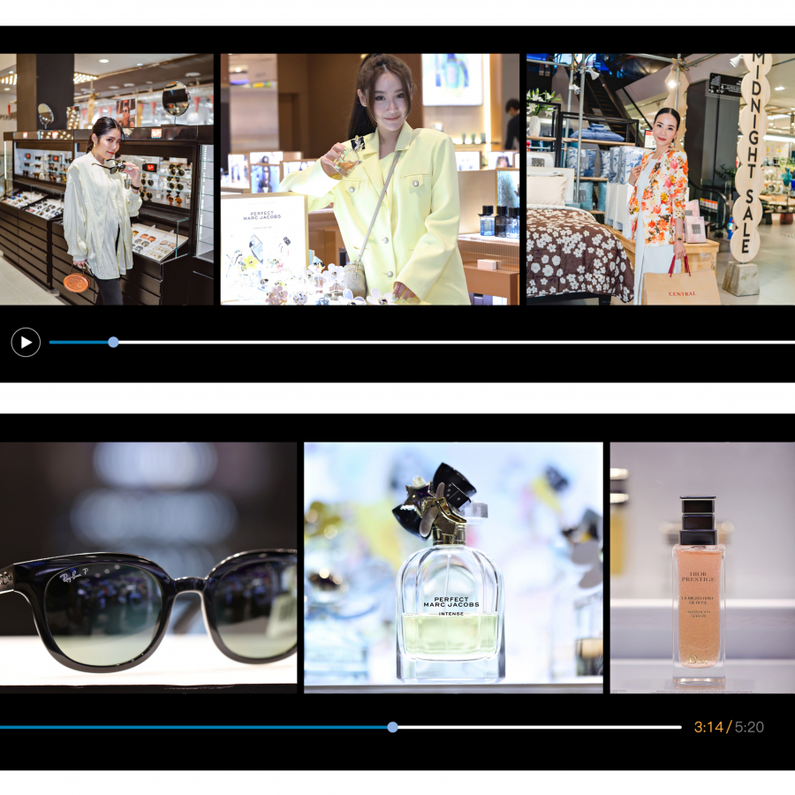795x795 pixels.
Task: Open the Perfect Marc Jacobs perfume photo
Action: (453, 568)
